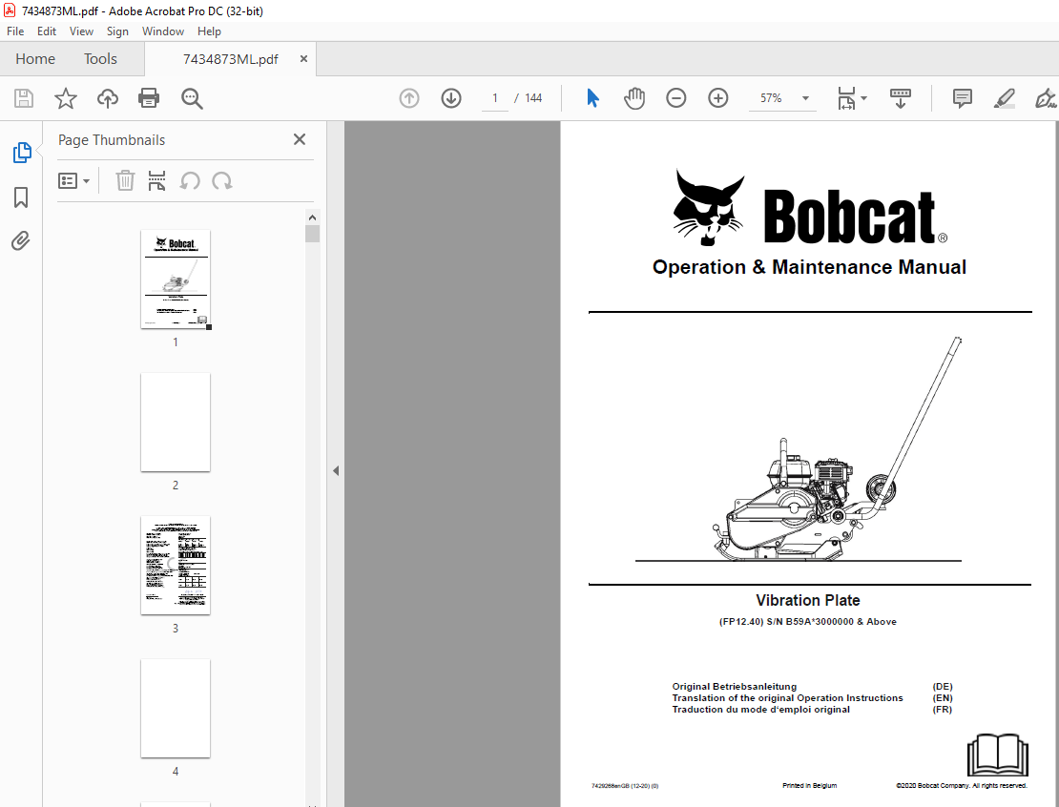Click total page count 144
This screenshot has width=1059, height=807.
533,98
